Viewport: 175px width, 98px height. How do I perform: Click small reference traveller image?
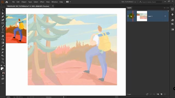tap(16, 29)
